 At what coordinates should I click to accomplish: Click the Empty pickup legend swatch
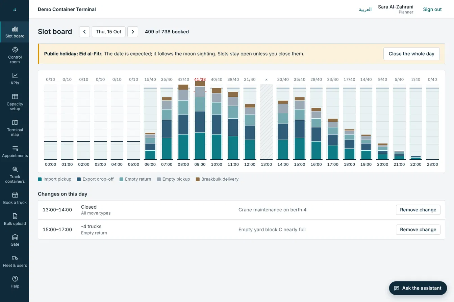click(x=158, y=179)
